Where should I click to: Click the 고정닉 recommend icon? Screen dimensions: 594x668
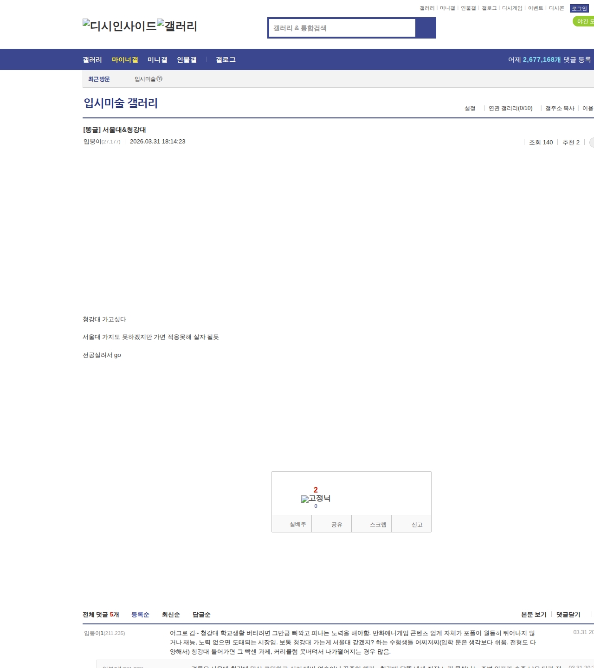316,499
